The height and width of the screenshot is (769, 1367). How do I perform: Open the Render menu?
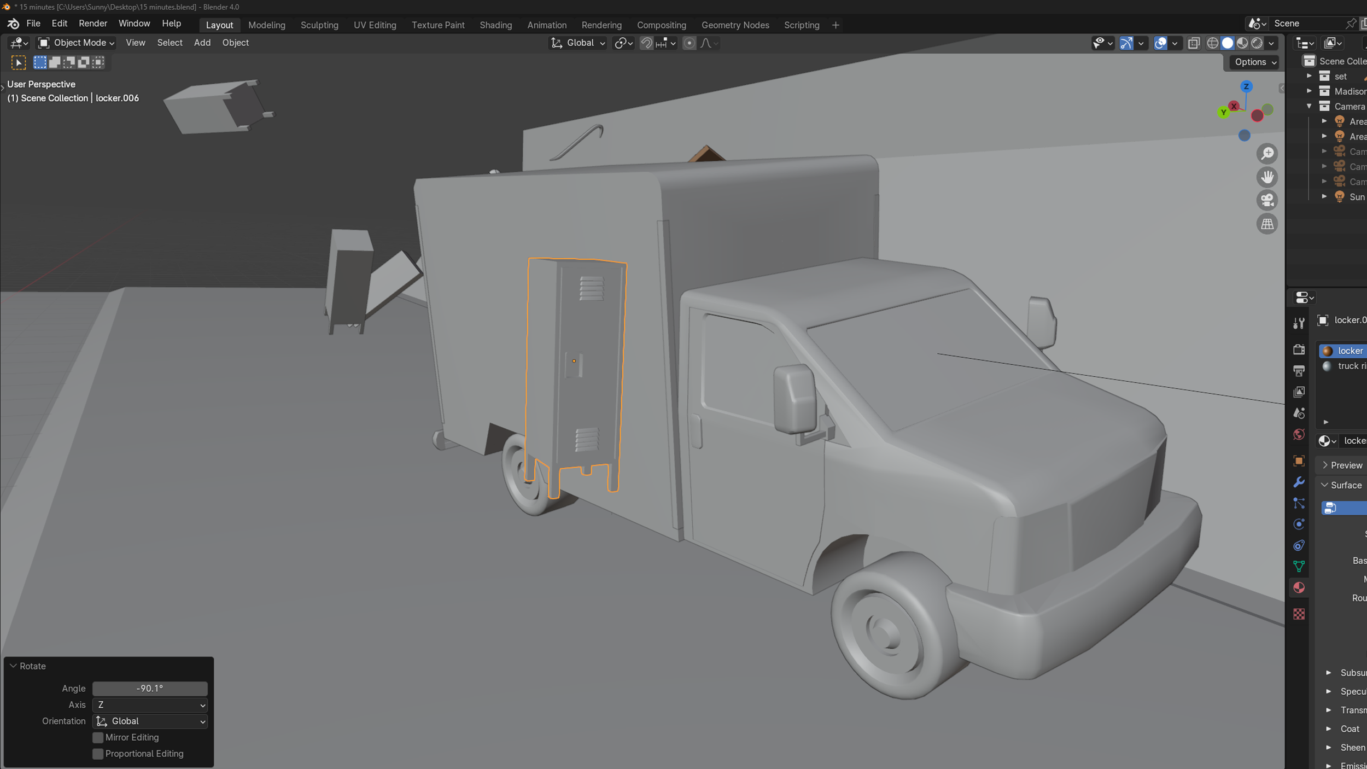point(93,24)
